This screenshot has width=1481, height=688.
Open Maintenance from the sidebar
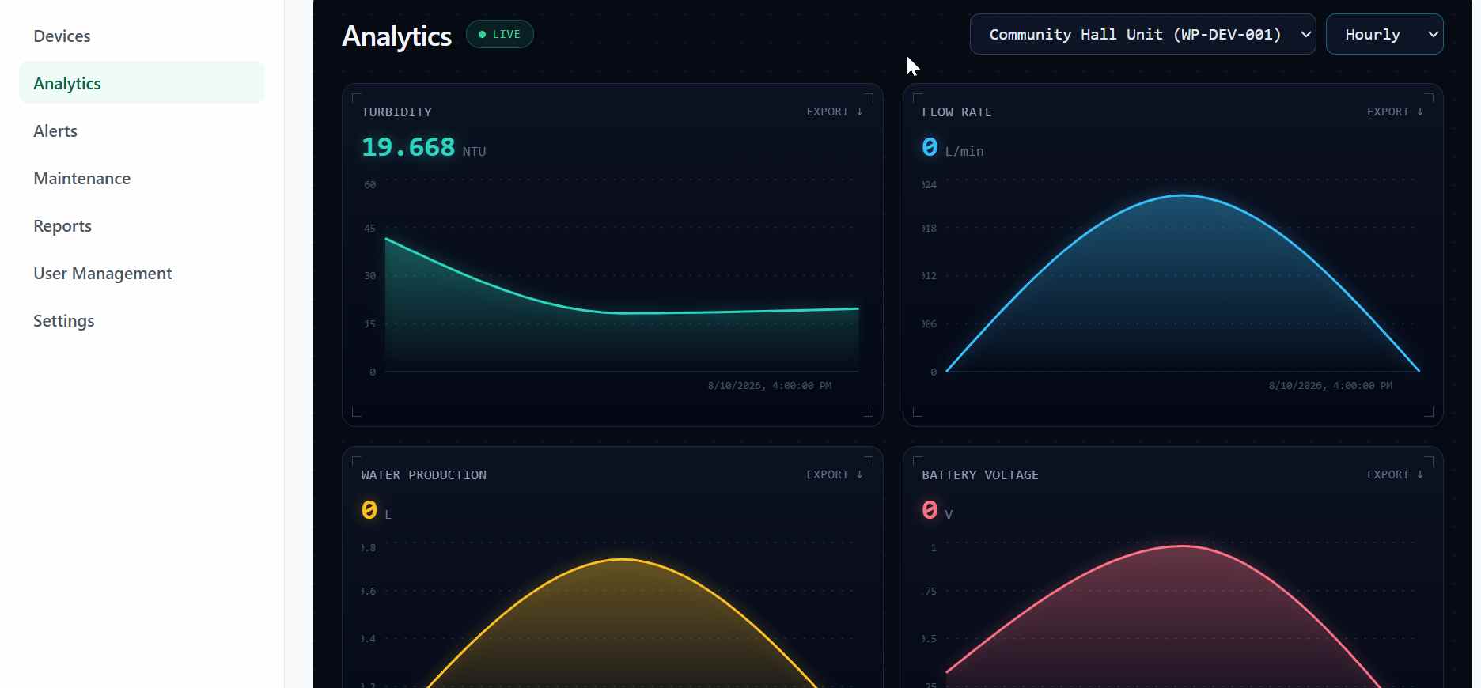pyautogui.click(x=142, y=178)
